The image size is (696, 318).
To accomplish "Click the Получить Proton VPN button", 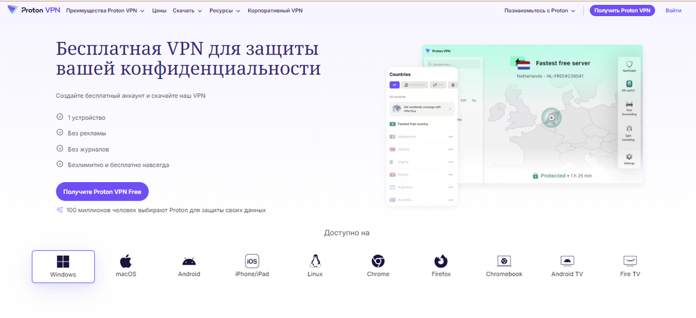I will (622, 11).
